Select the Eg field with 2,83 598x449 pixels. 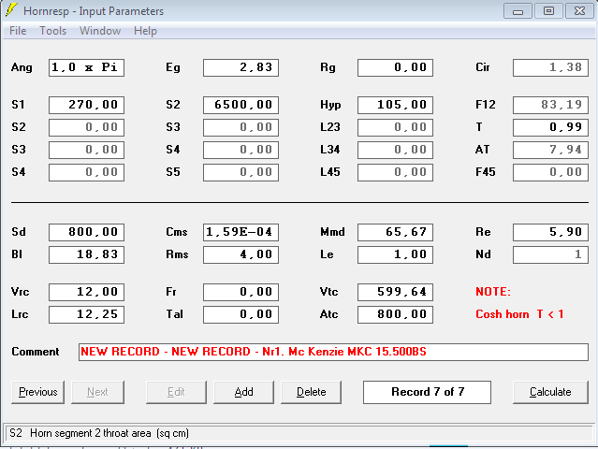tap(241, 68)
